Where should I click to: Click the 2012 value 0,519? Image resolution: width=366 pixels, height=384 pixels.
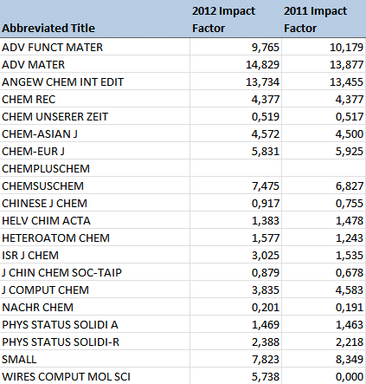266,117
